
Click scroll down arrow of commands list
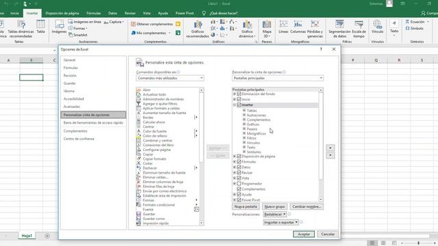pyautogui.click(x=201, y=223)
